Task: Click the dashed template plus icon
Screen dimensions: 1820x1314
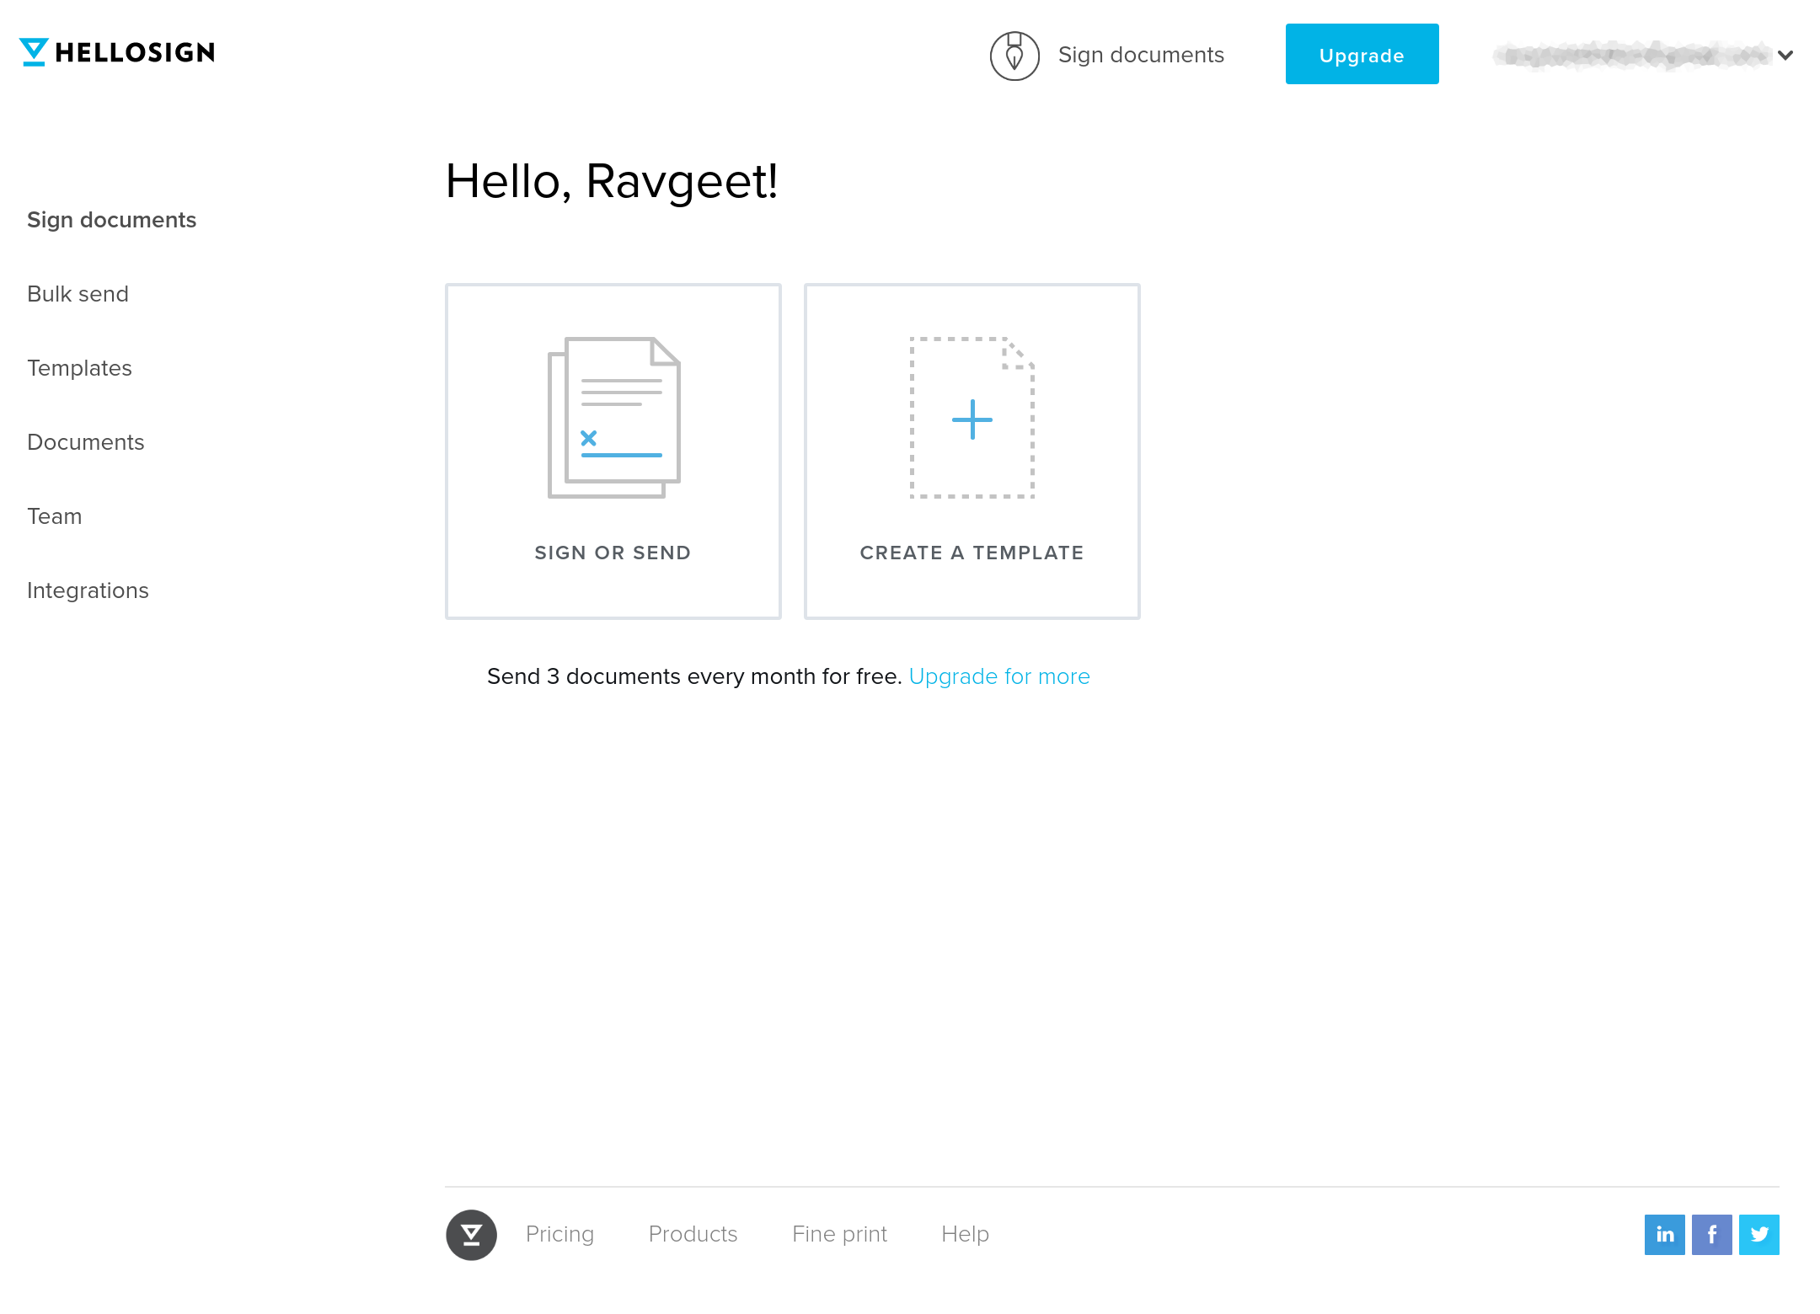Action: pyautogui.click(x=972, y=418)
